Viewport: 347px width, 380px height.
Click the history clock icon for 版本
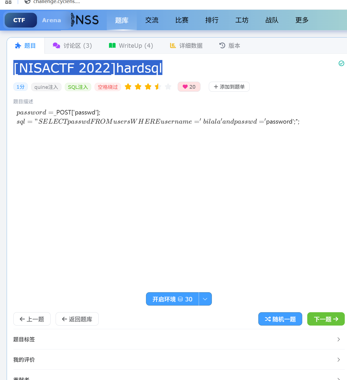[x=222, y=46]
